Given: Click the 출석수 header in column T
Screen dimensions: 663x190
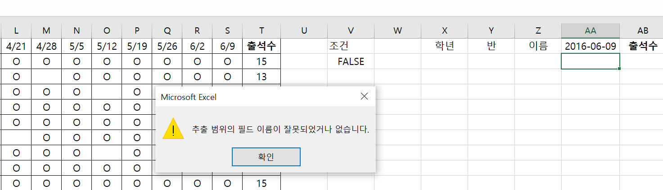Looking at the screenshot, I should [x=261, y=46].
